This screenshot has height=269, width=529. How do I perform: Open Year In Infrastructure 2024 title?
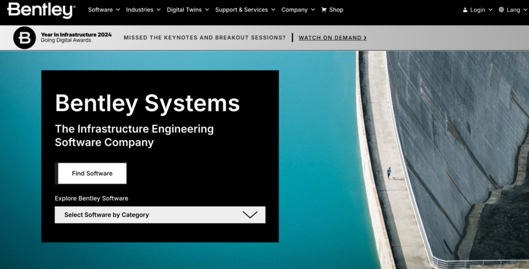pyautogui.click(x=76, y=35)
